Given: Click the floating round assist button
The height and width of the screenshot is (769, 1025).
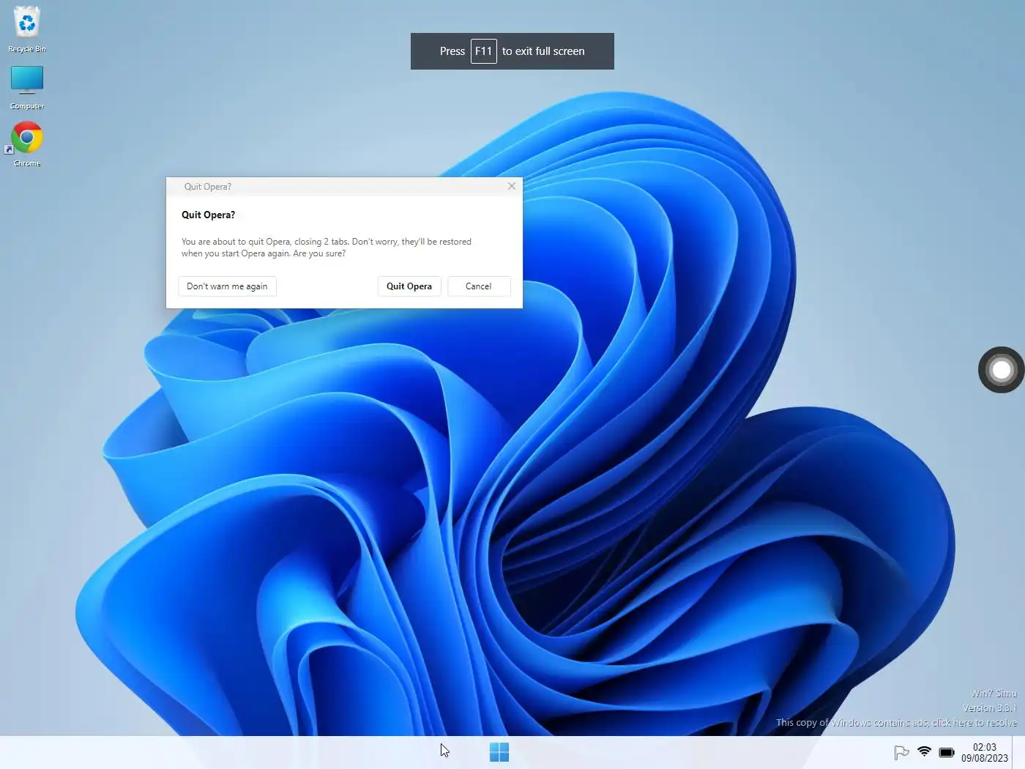Looking at the screenshot, I should click(x=1001, y=370).
